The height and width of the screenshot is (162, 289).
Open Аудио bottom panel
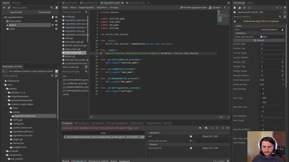(113, 161)
